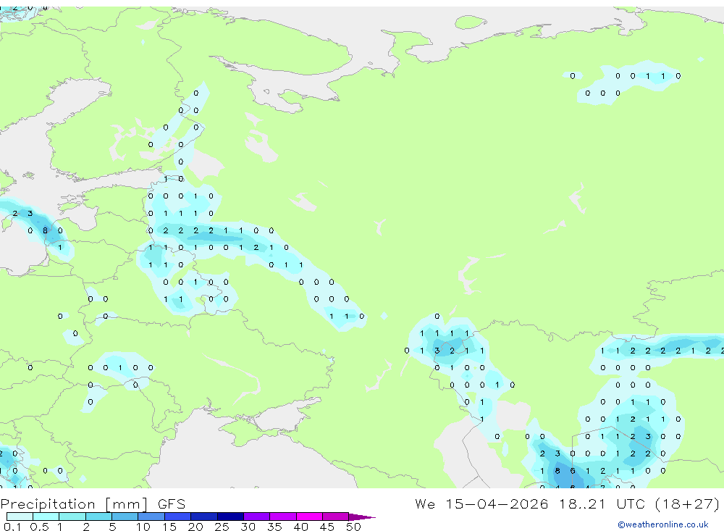
Task: Click the '15' legend scale label
Action: (169, 527)
